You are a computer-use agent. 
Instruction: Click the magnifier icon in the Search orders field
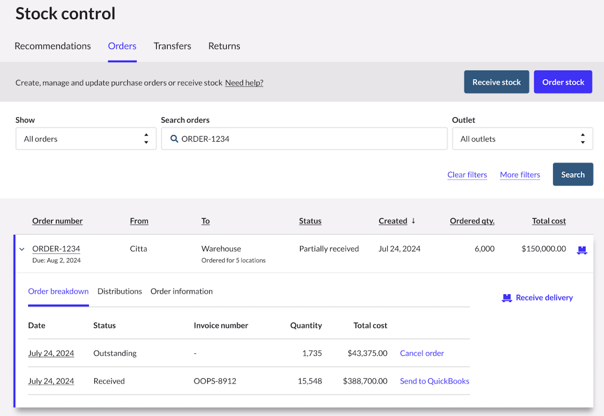point(174,139)
